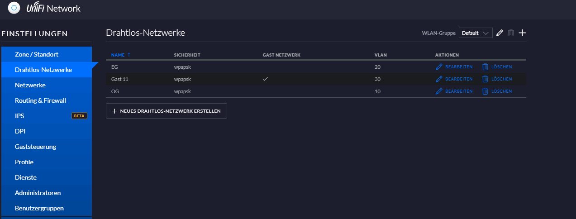This screenshot has width=576, height=219.
Task: Open the WLAN-Gruppe Default dropdown
Action: point(476,33)
